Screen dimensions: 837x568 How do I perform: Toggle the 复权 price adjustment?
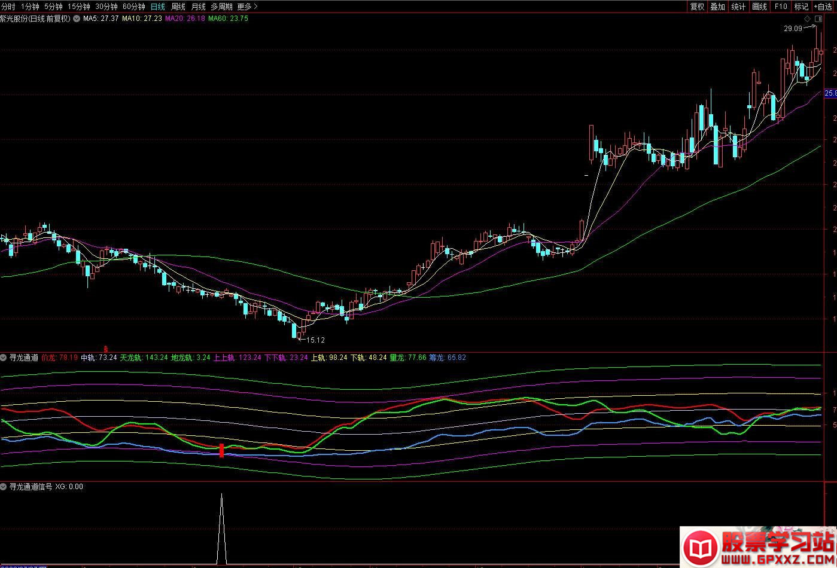click(697, 7)
